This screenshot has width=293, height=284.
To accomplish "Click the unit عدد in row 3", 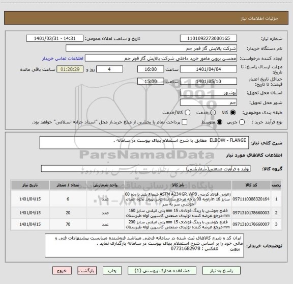I will click(105, 224).
